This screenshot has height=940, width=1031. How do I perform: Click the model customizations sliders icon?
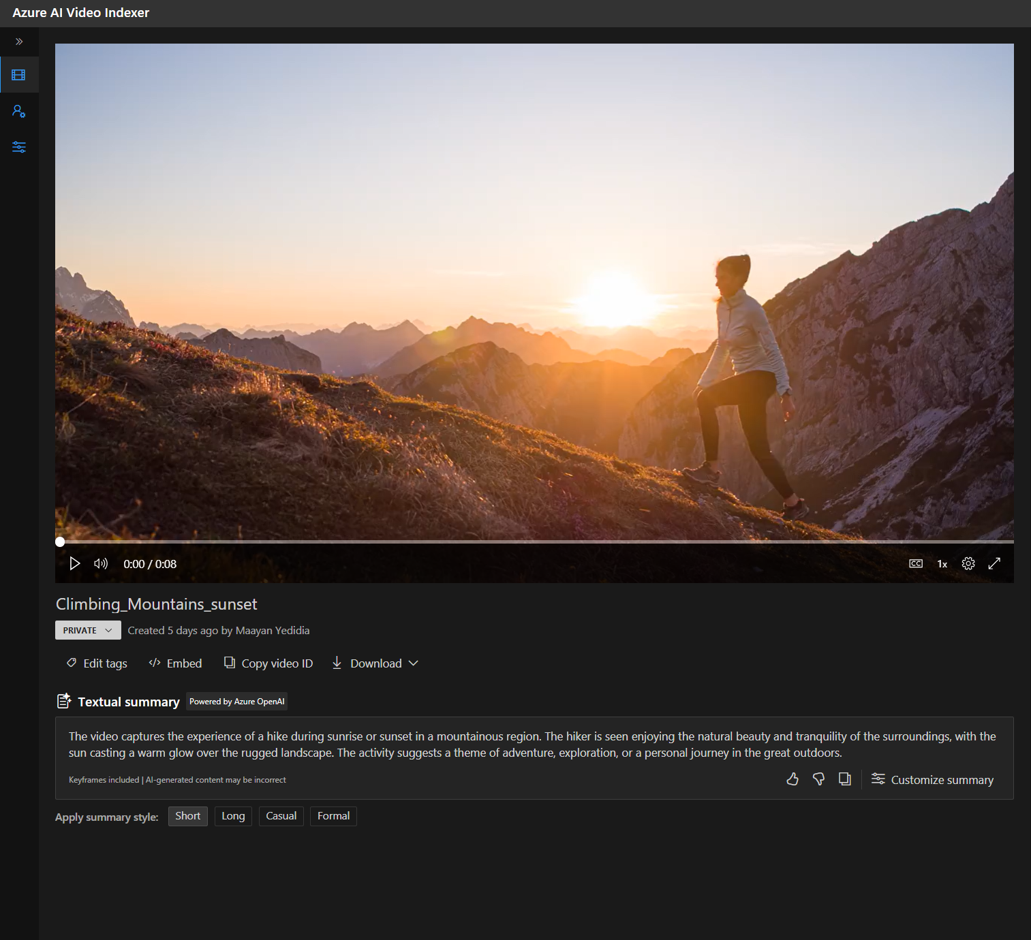[19, 146]
